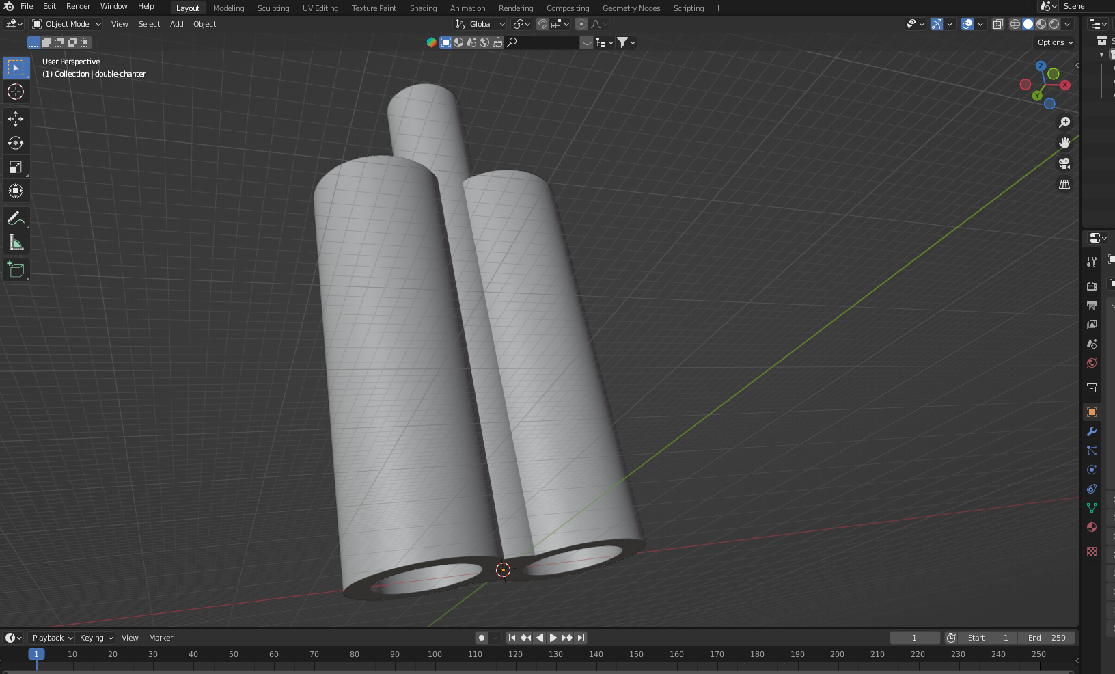Open the Material properties tab
The image size is (1115, 674).
1092,527
